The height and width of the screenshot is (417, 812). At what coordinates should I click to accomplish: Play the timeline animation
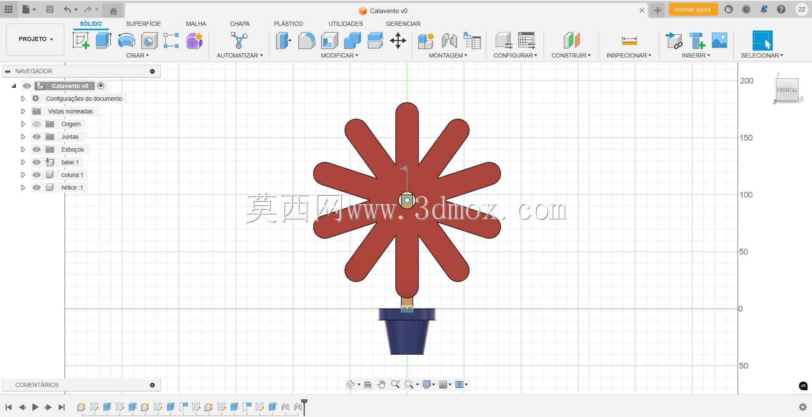tap(35, 407)
